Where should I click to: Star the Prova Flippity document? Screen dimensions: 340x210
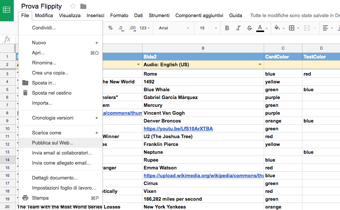tap(73, 6)
